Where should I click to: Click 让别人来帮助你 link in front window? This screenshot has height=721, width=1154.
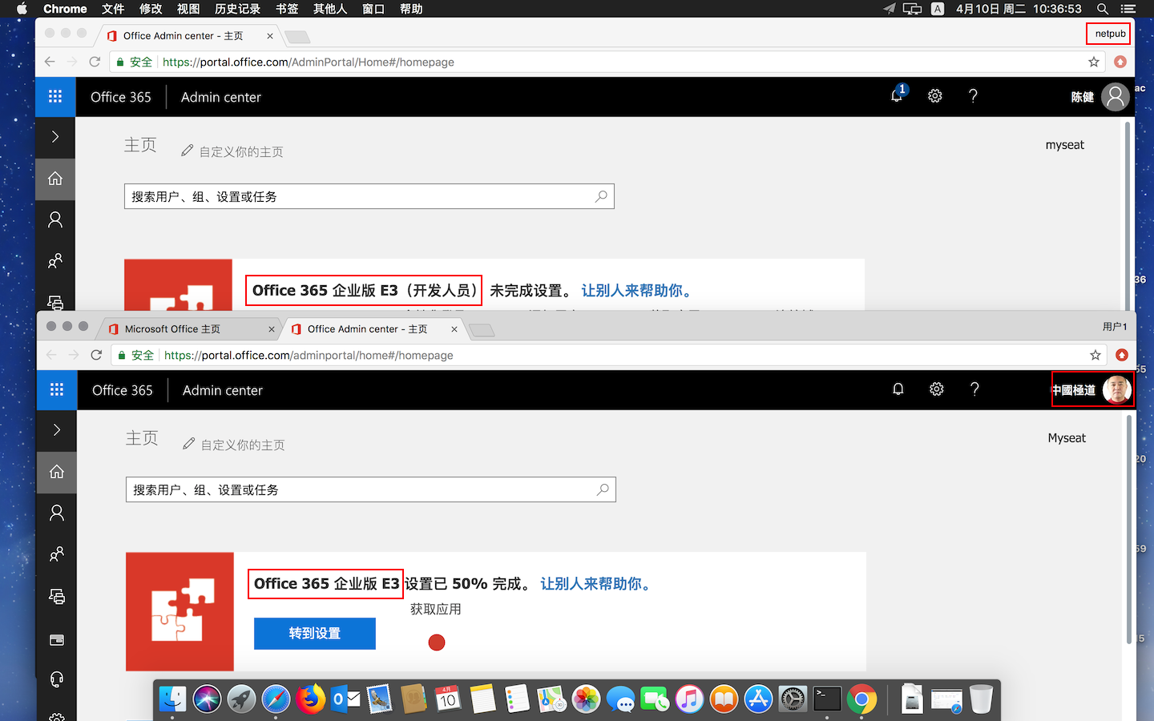tap(597, 583)
